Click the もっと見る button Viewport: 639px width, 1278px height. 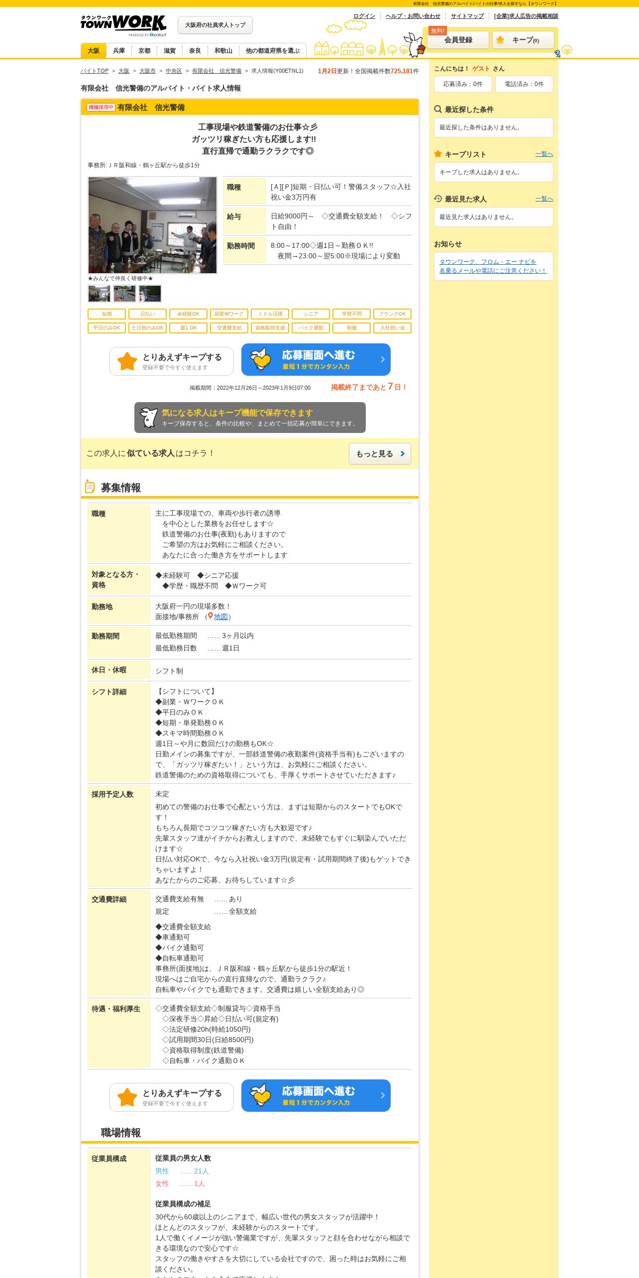click(380, 454)
